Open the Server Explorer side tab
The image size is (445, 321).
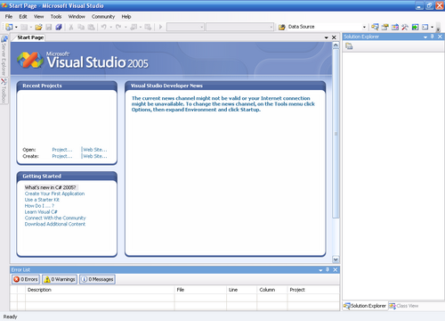[4, 55]
